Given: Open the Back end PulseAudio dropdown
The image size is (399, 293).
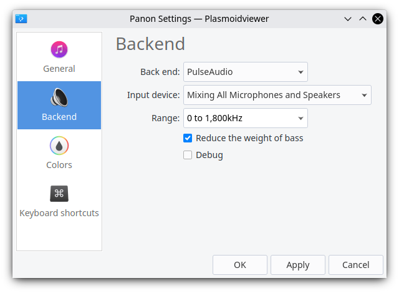Looking at the screenshot, I should pyautogui.click(x=245, y=72).
